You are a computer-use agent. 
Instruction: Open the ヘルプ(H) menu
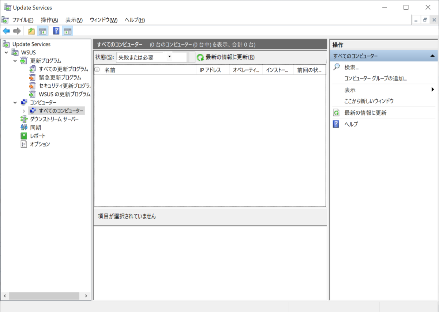135,20
